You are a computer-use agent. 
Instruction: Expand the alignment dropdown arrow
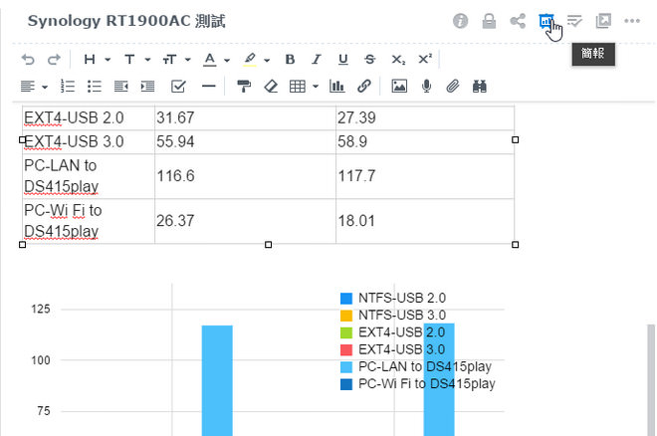click(x=45, y=88)
